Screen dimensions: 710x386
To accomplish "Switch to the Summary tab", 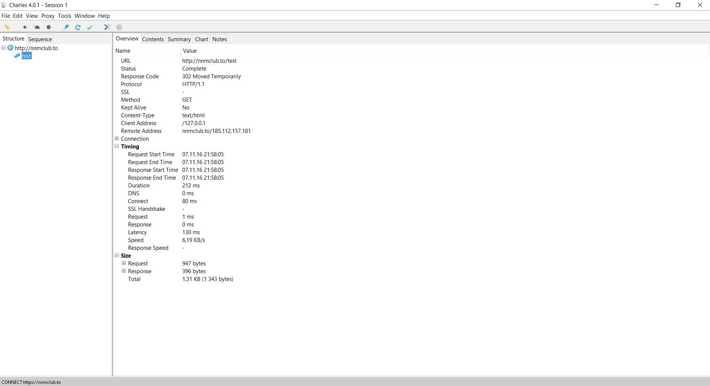I will [x=179, y=39].
